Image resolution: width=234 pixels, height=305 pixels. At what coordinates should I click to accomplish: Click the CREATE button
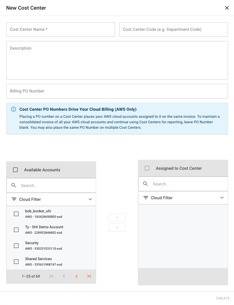pos(223,298)
